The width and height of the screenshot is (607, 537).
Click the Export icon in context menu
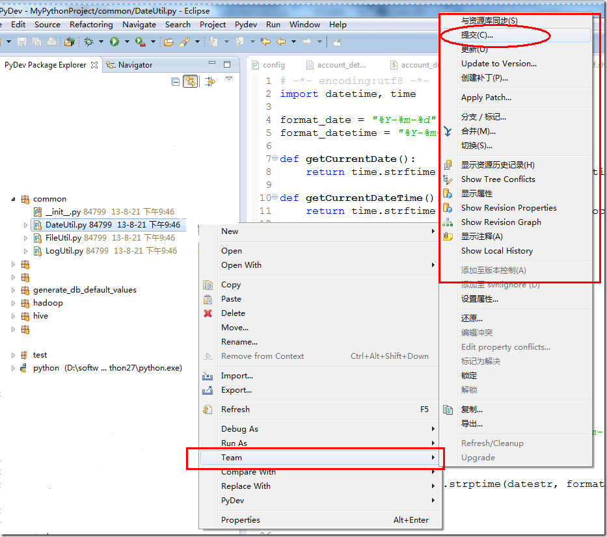pos(208,390)
